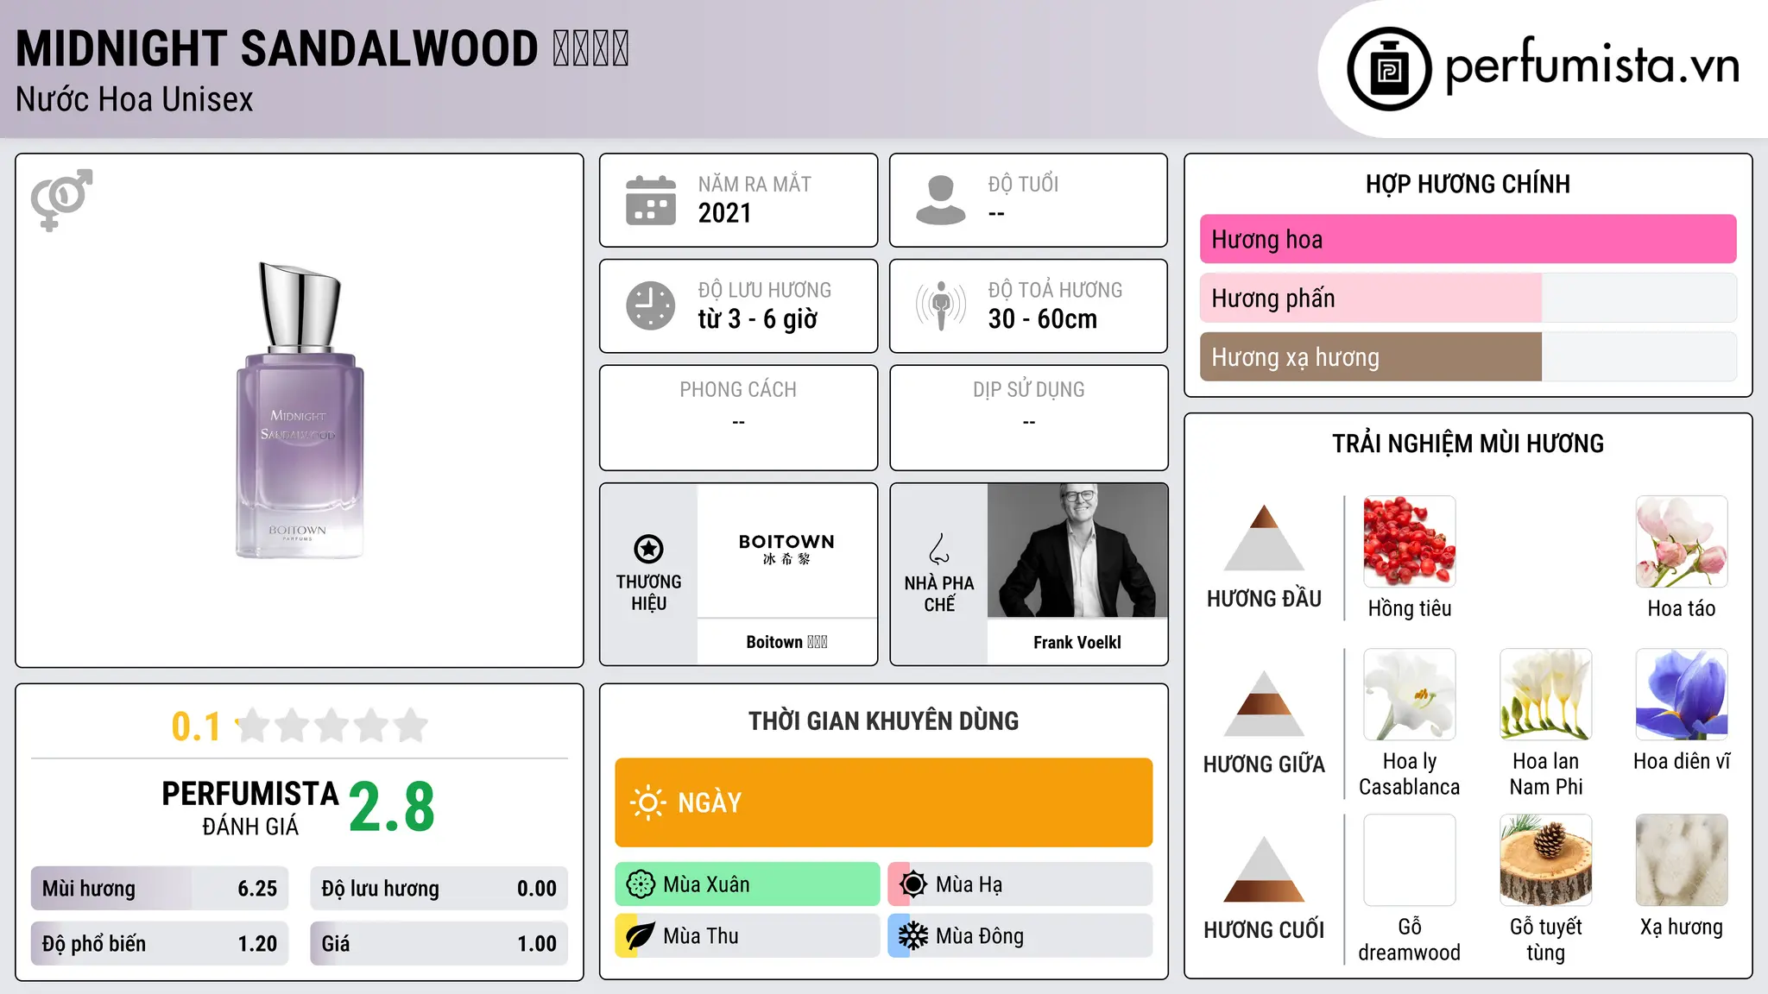
Task: Click the Hương giữa pyramid icon
Action: [x=1264, y=703]
